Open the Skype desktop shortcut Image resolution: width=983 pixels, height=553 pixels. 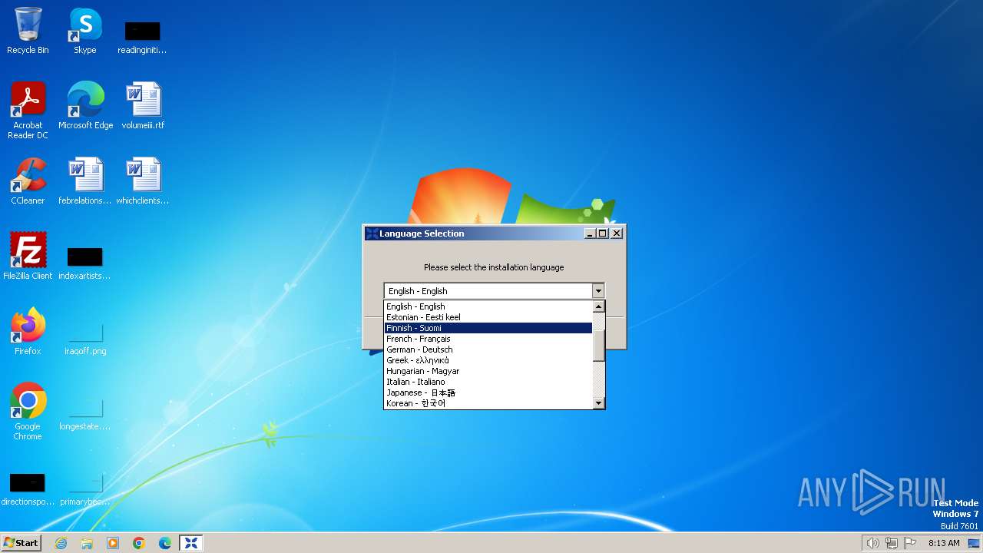click(85, 31)
